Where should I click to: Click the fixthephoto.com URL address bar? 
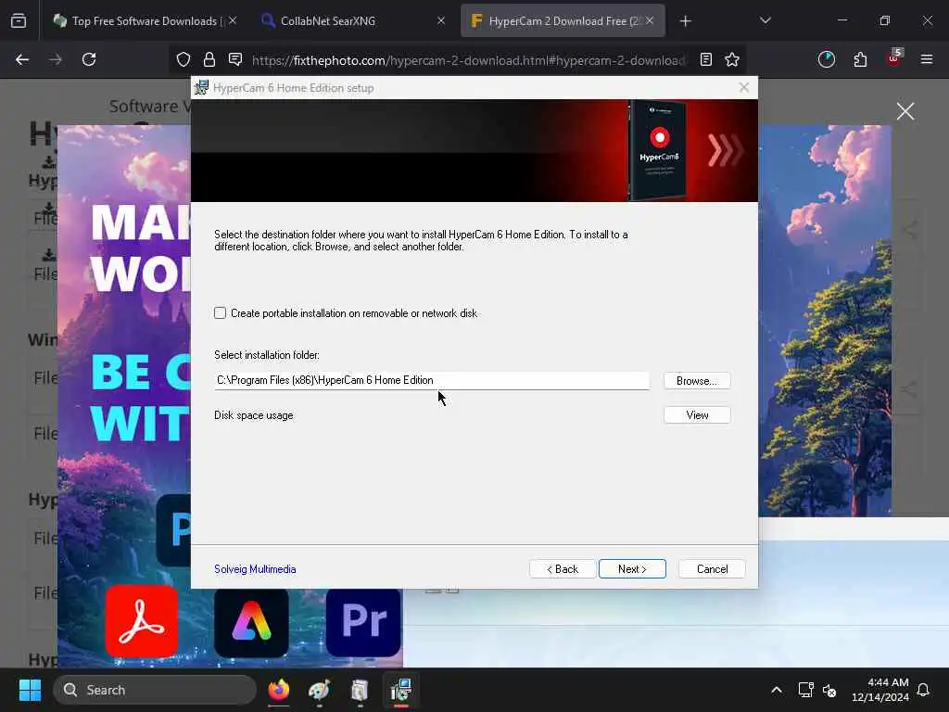click(469, 60)
